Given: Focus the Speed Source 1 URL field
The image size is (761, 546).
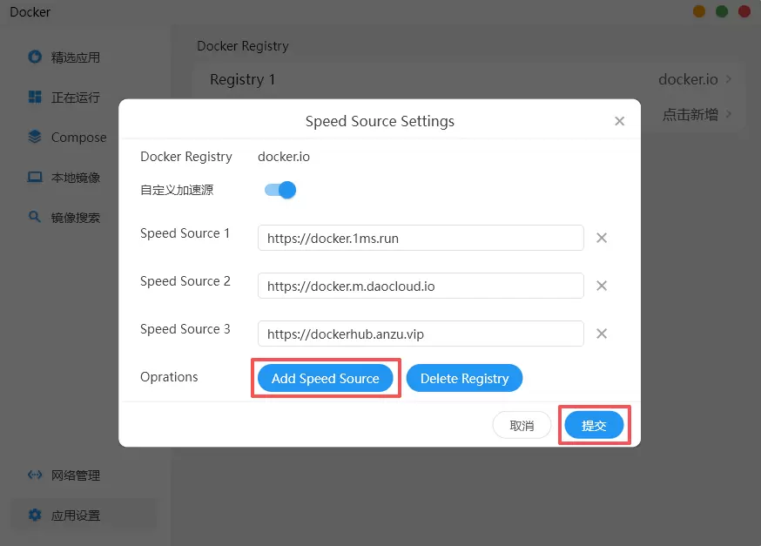Looking at the screenshot, I should coord(421,238).
